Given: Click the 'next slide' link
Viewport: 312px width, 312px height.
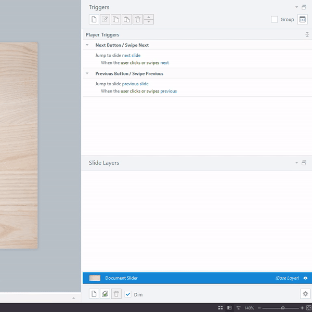Looking at the screenshot, I should [x=132, y=55].
